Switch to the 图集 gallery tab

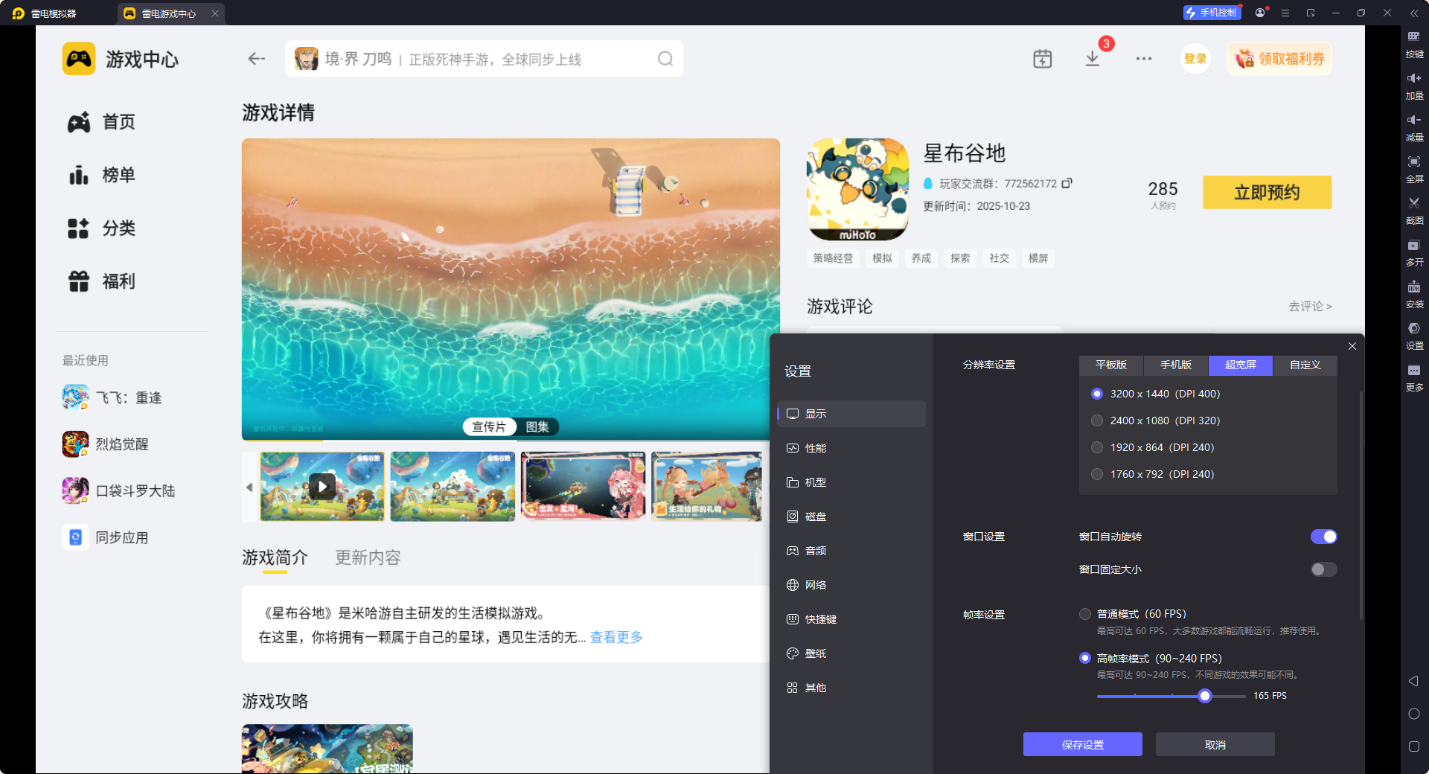pyautogui.click(x=538, y=426)
